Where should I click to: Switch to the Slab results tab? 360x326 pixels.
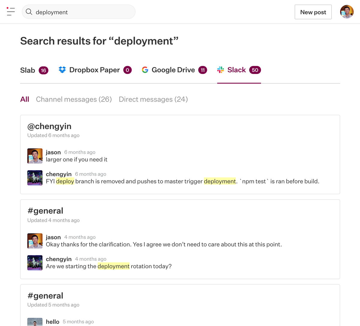coord(27,70)
